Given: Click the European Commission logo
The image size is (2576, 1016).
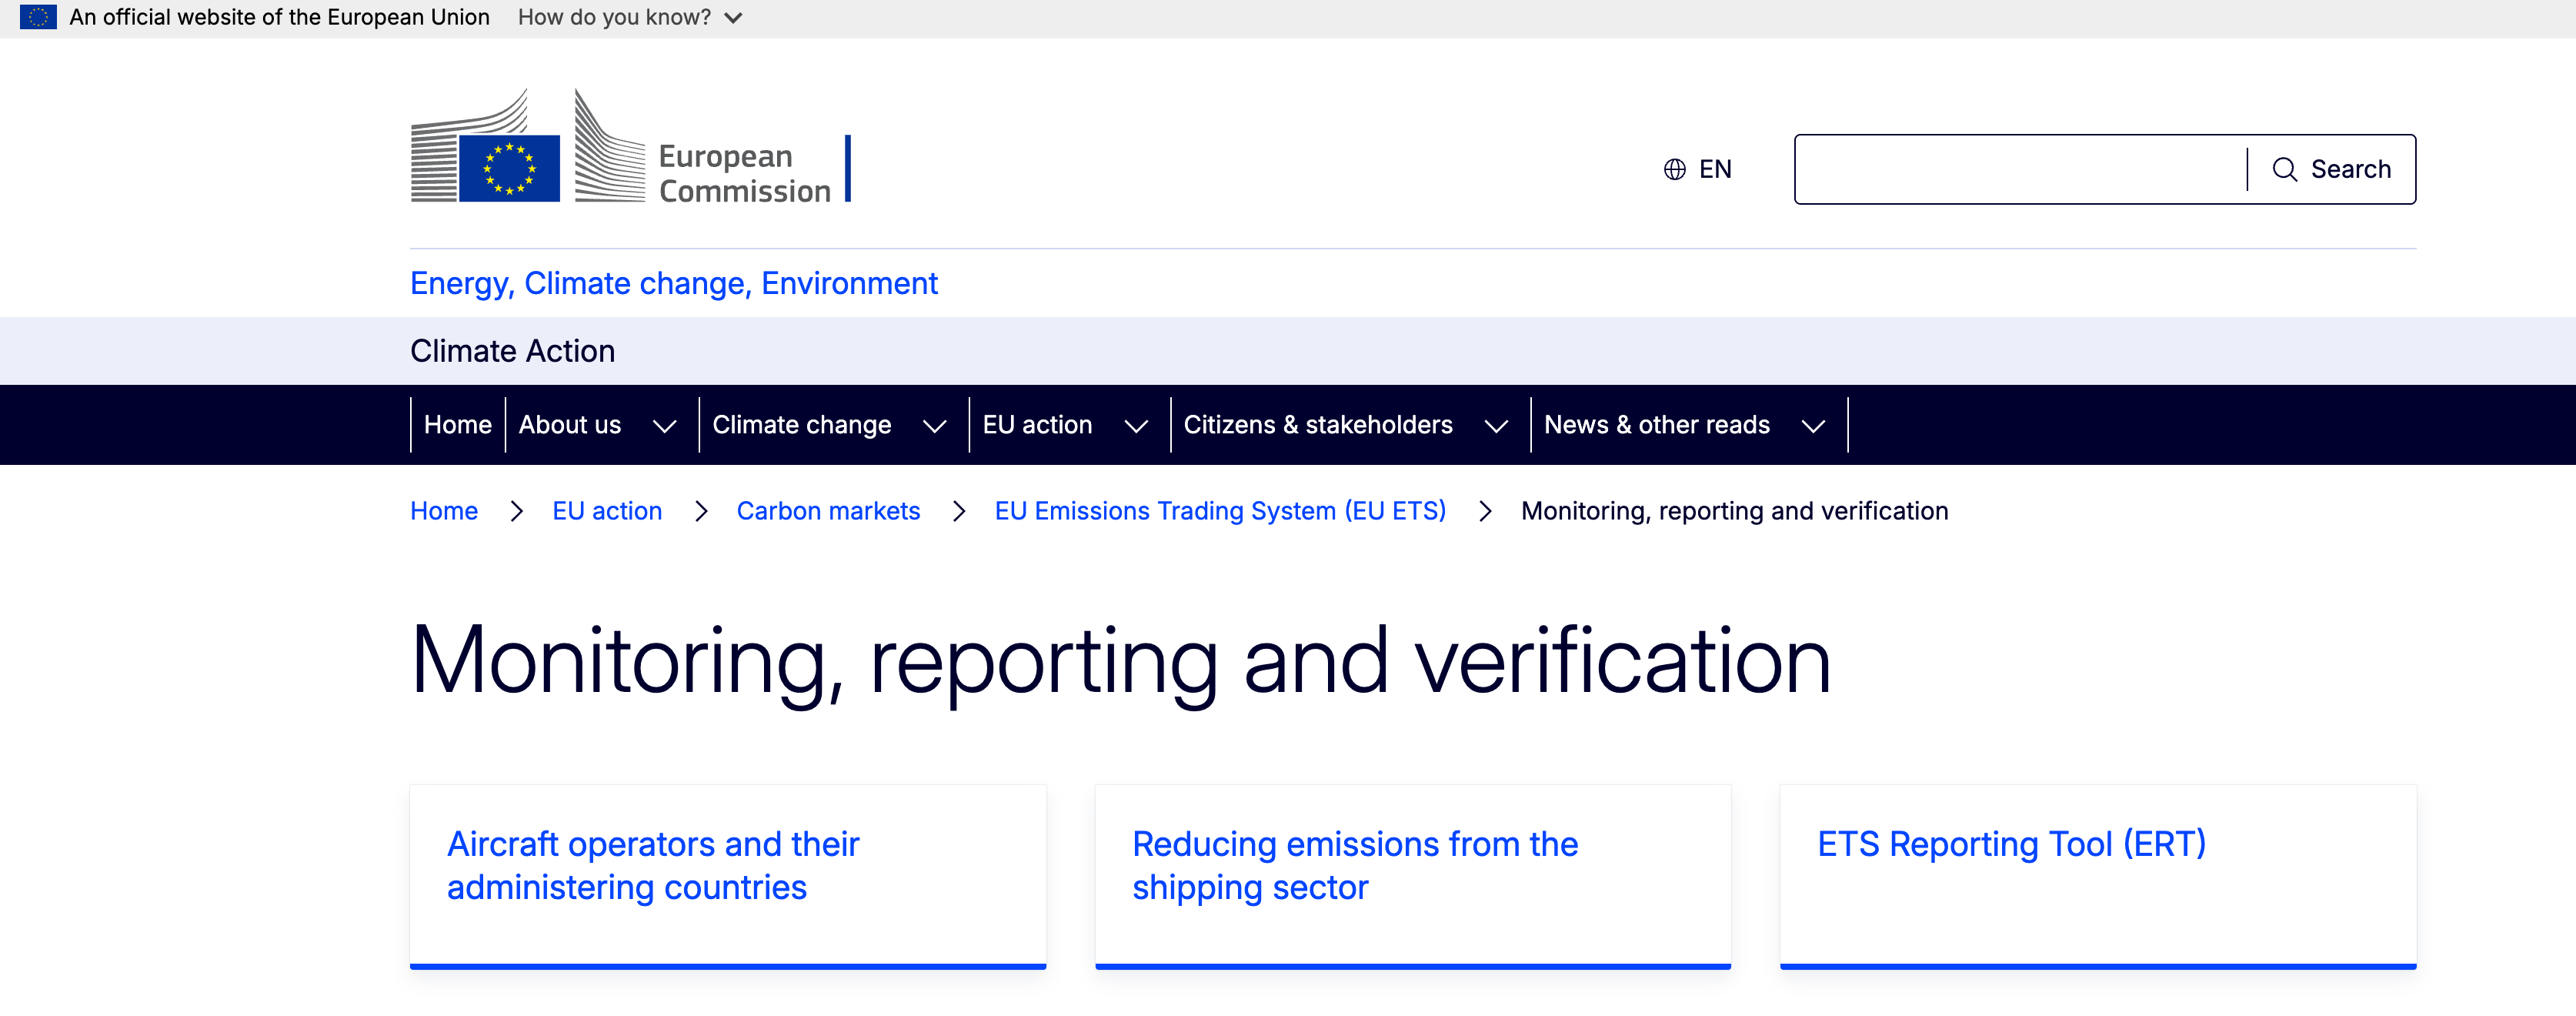Looking at the screenshot, I should coord(630,148).
